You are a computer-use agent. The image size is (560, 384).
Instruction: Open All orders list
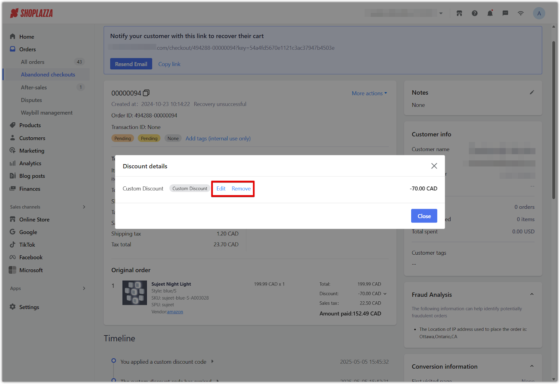tap(33, 62)
